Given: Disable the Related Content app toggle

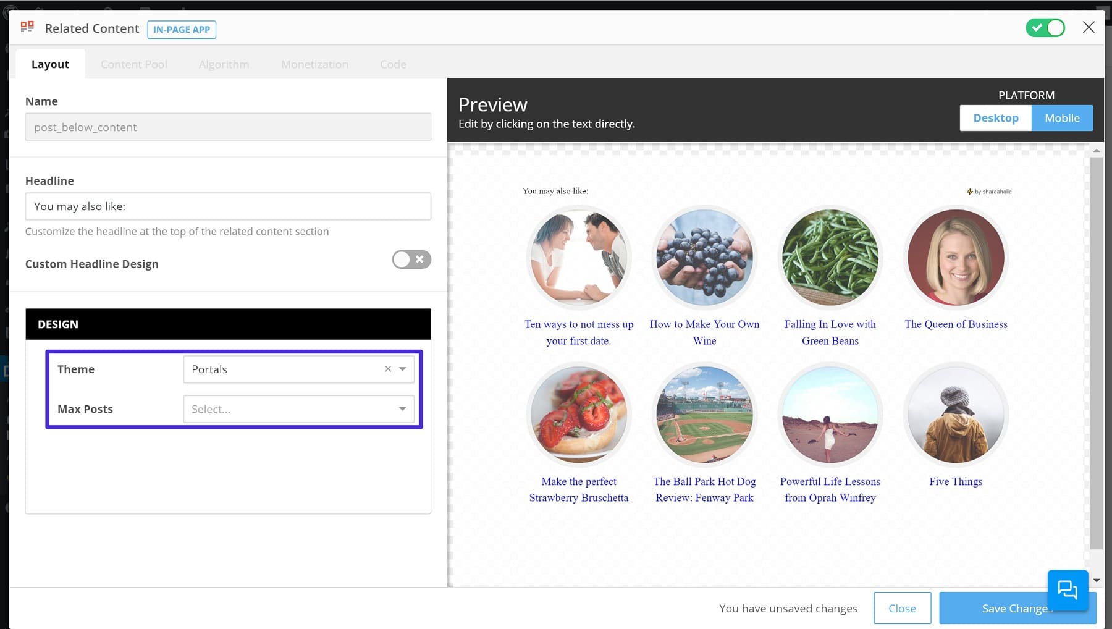Looking at the screenshot, I should pos(1045,28).
